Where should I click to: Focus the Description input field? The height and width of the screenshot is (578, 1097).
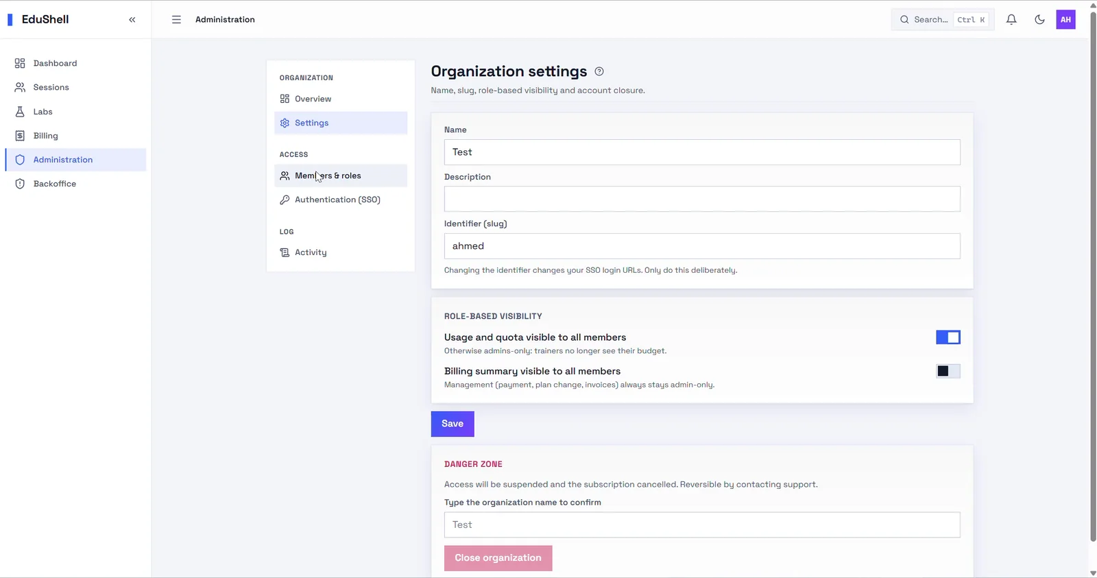pos(702,199)
